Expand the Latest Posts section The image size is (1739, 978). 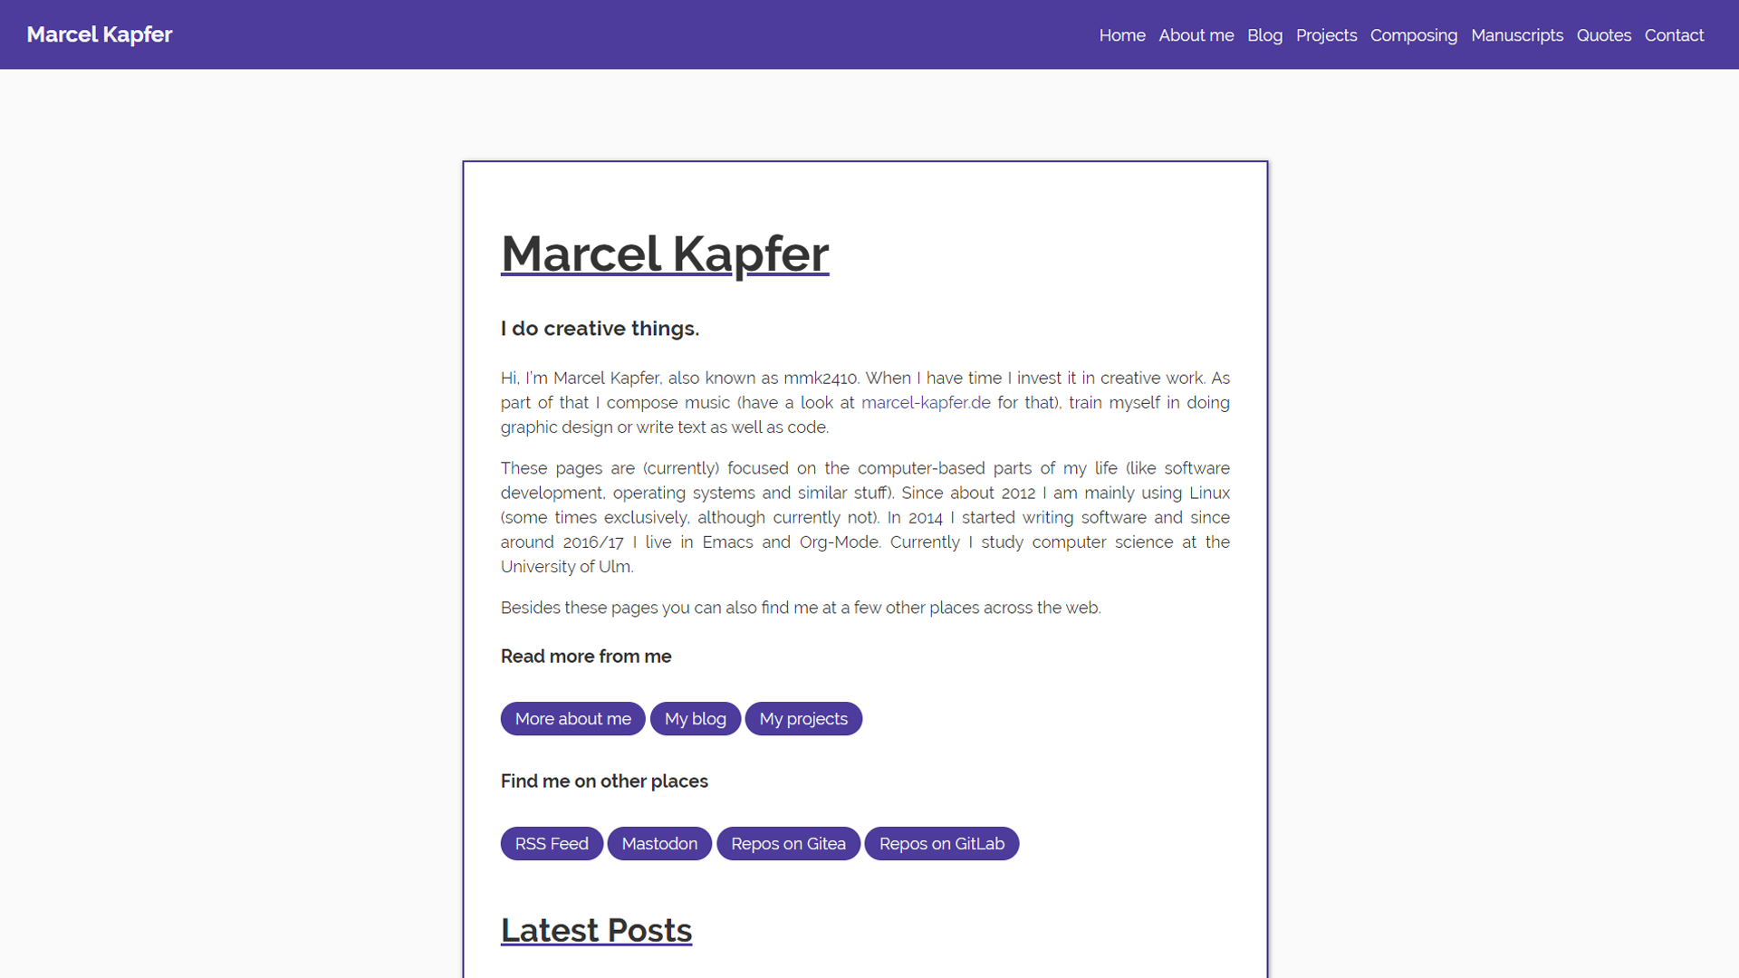click(x=597, y=930)
